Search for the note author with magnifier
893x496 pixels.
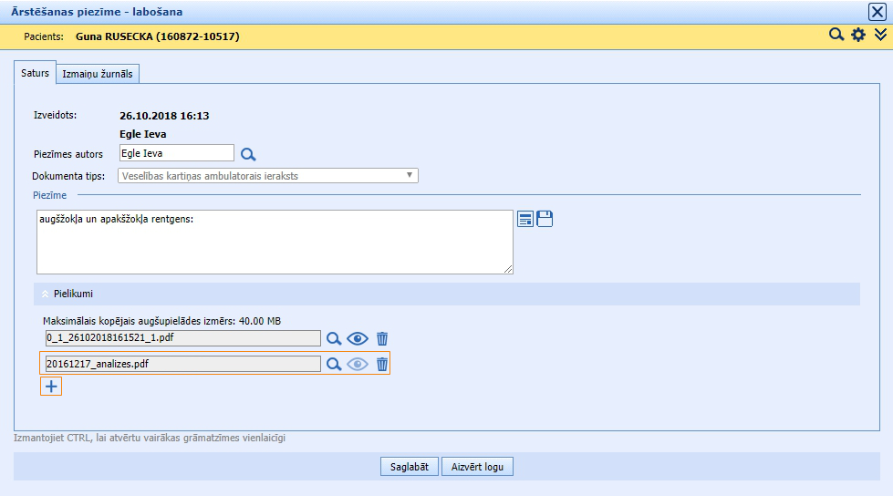248,154
